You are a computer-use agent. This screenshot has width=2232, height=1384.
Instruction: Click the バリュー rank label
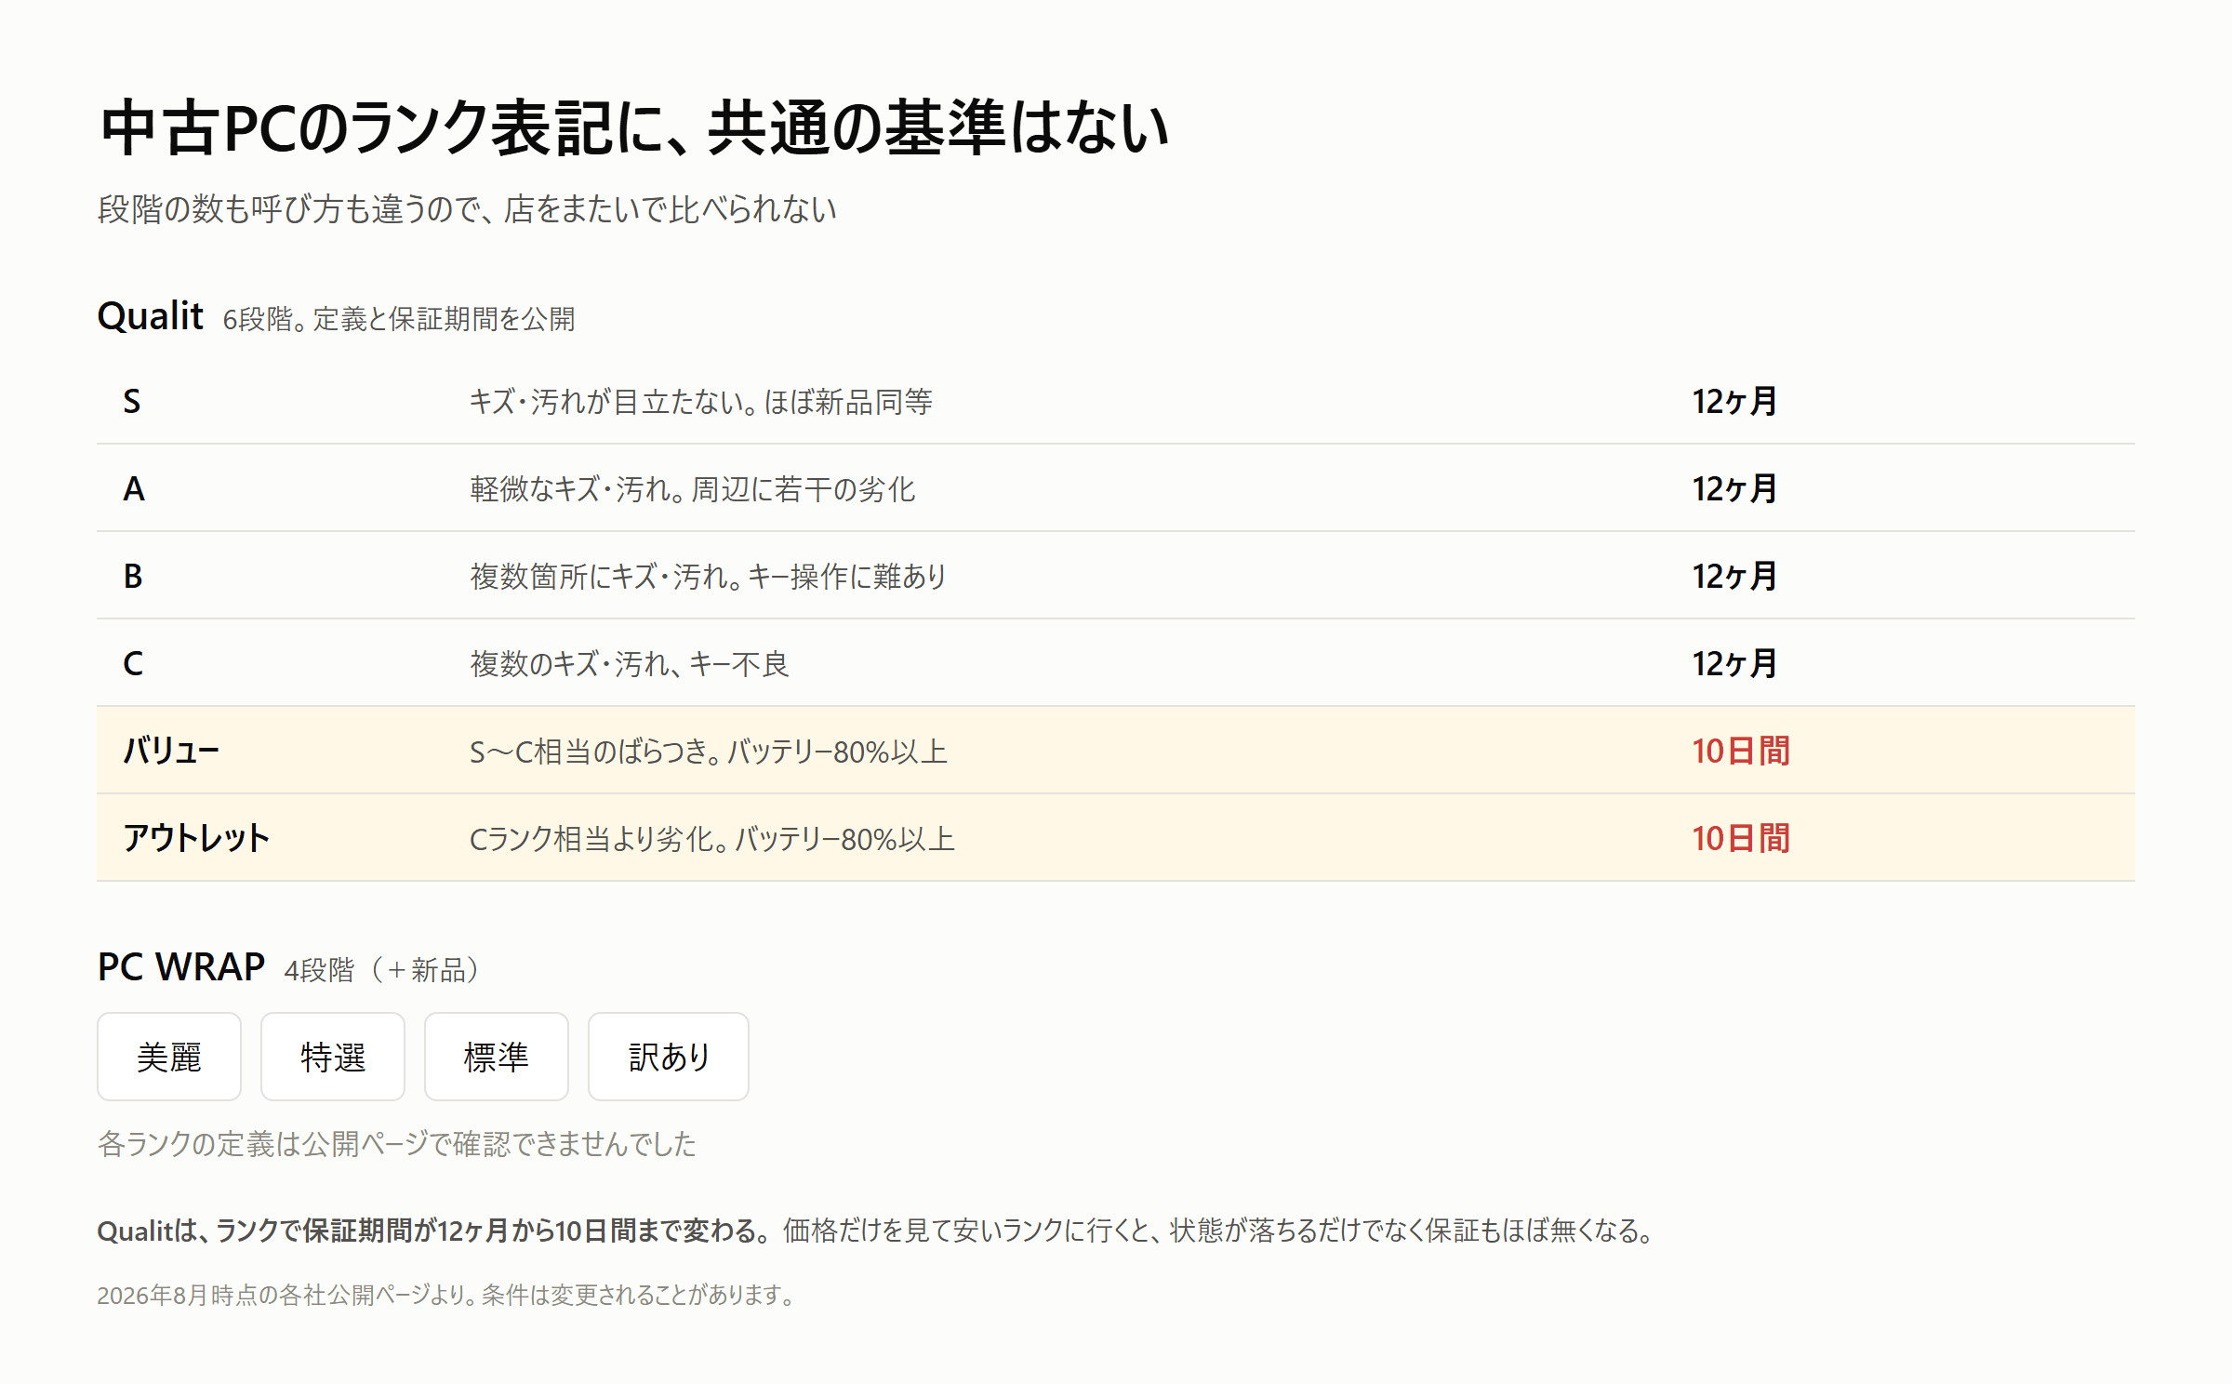coord(171,751)
